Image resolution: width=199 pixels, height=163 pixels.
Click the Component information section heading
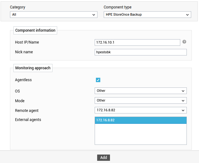click(35, 30)
